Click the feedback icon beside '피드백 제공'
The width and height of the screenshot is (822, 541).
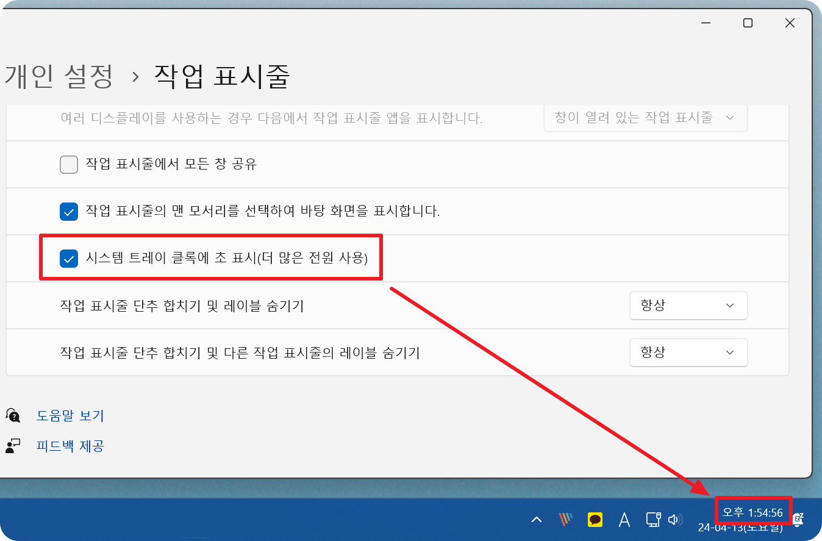click(x=13, y=446)
